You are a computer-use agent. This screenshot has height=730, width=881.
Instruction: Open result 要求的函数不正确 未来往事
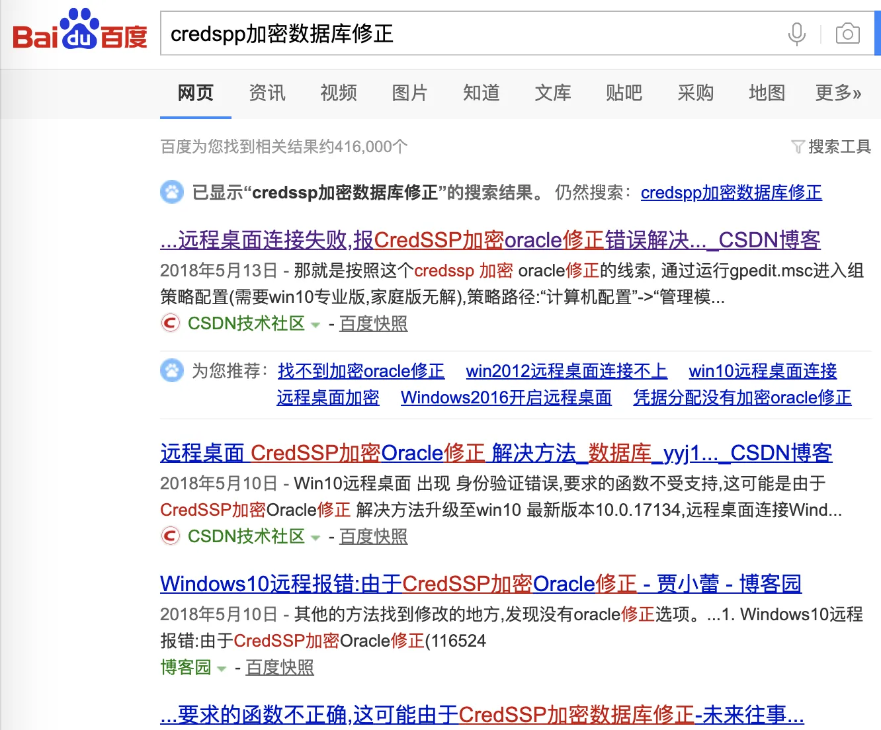point(482,715)
